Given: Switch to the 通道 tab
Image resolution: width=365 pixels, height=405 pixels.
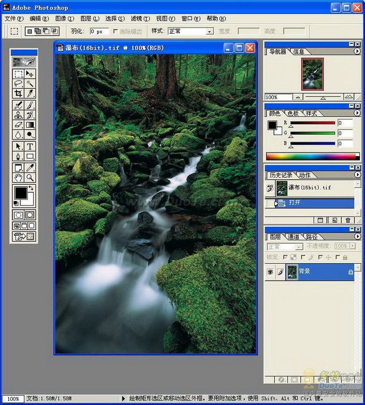Looking at the screenshot, I should [x=294, y=236].
